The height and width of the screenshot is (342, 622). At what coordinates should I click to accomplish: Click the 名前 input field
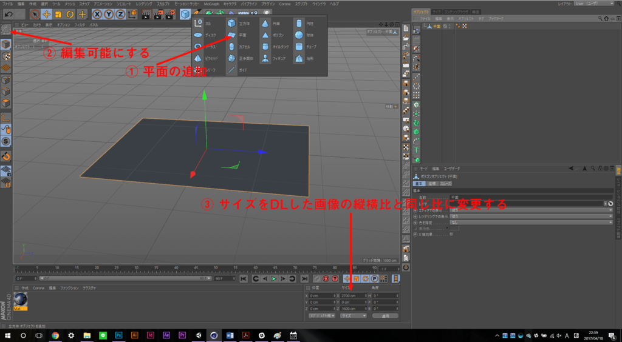pyautogui.click(x=531, y=196)
